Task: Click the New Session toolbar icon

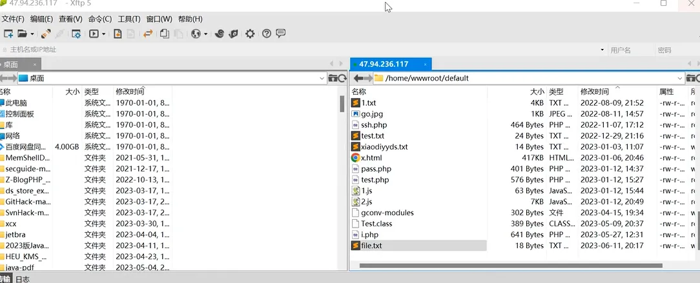Action: coord(8,34)
